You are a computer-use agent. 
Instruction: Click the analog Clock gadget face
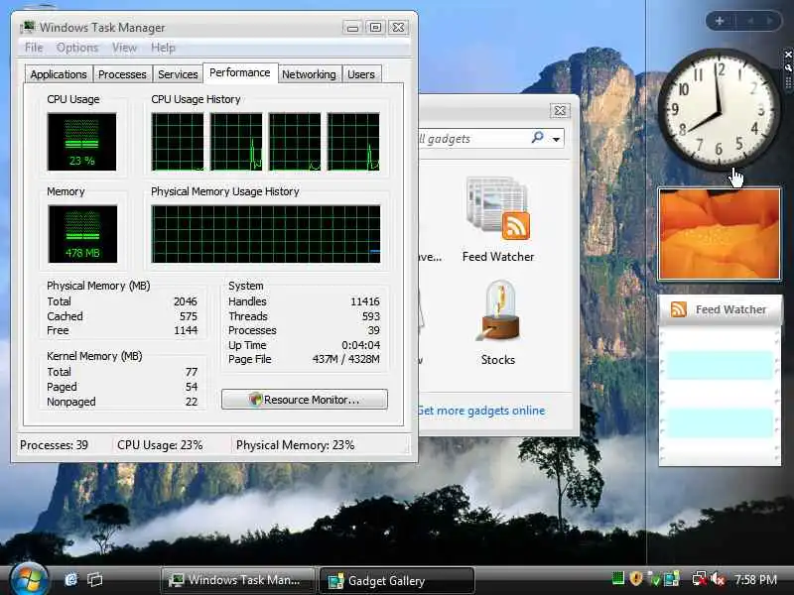tap(718, 109)
